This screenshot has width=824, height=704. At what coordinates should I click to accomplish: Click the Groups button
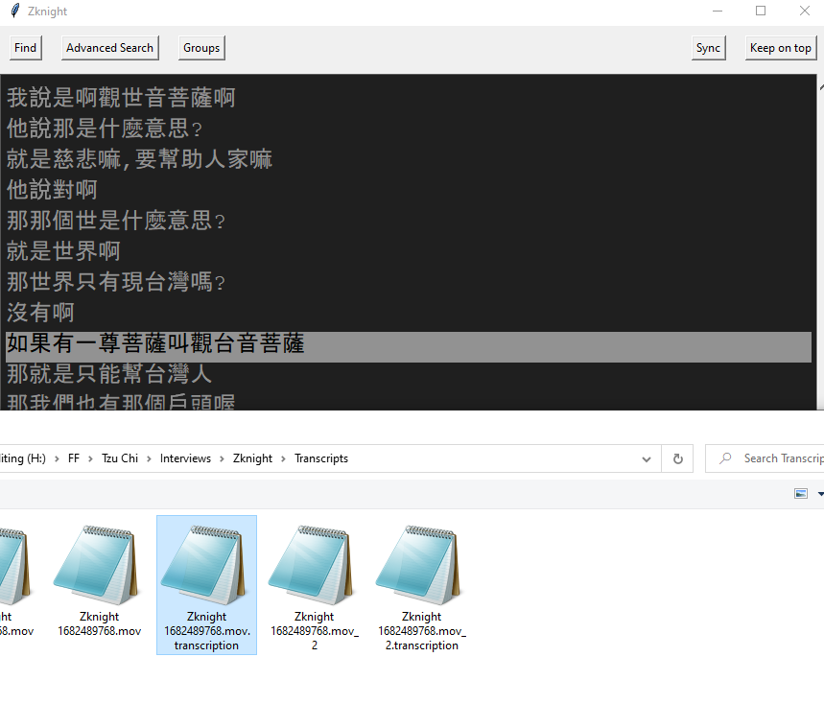(x=200, y=47)
